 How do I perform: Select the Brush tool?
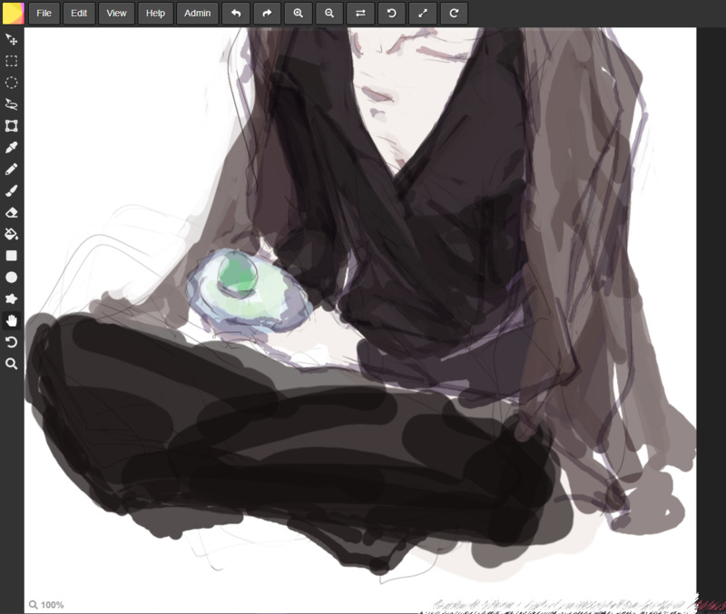pos(12,190)
